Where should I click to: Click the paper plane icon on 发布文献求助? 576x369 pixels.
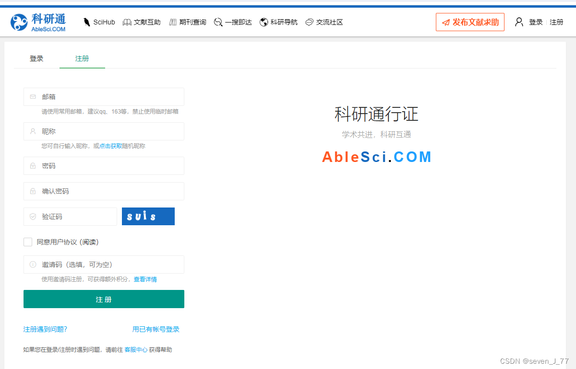tap(446, 22)
